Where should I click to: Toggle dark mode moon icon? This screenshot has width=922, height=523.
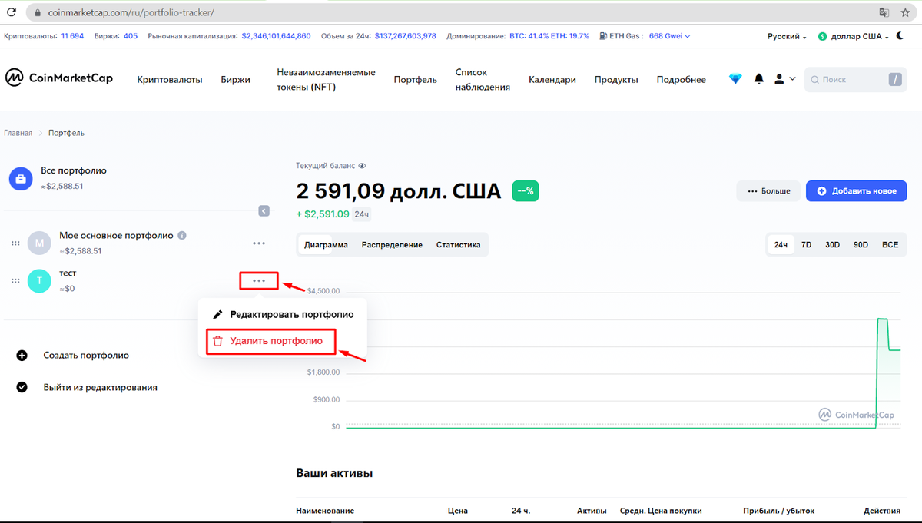(x=900, y=36)
